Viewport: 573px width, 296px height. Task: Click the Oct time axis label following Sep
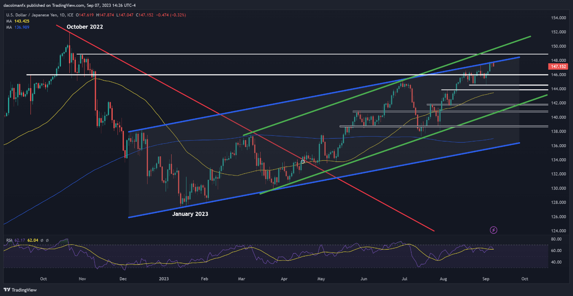coord(524,279)
